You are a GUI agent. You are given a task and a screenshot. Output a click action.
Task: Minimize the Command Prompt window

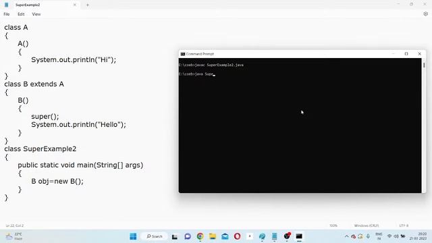[x=393, y=54]
